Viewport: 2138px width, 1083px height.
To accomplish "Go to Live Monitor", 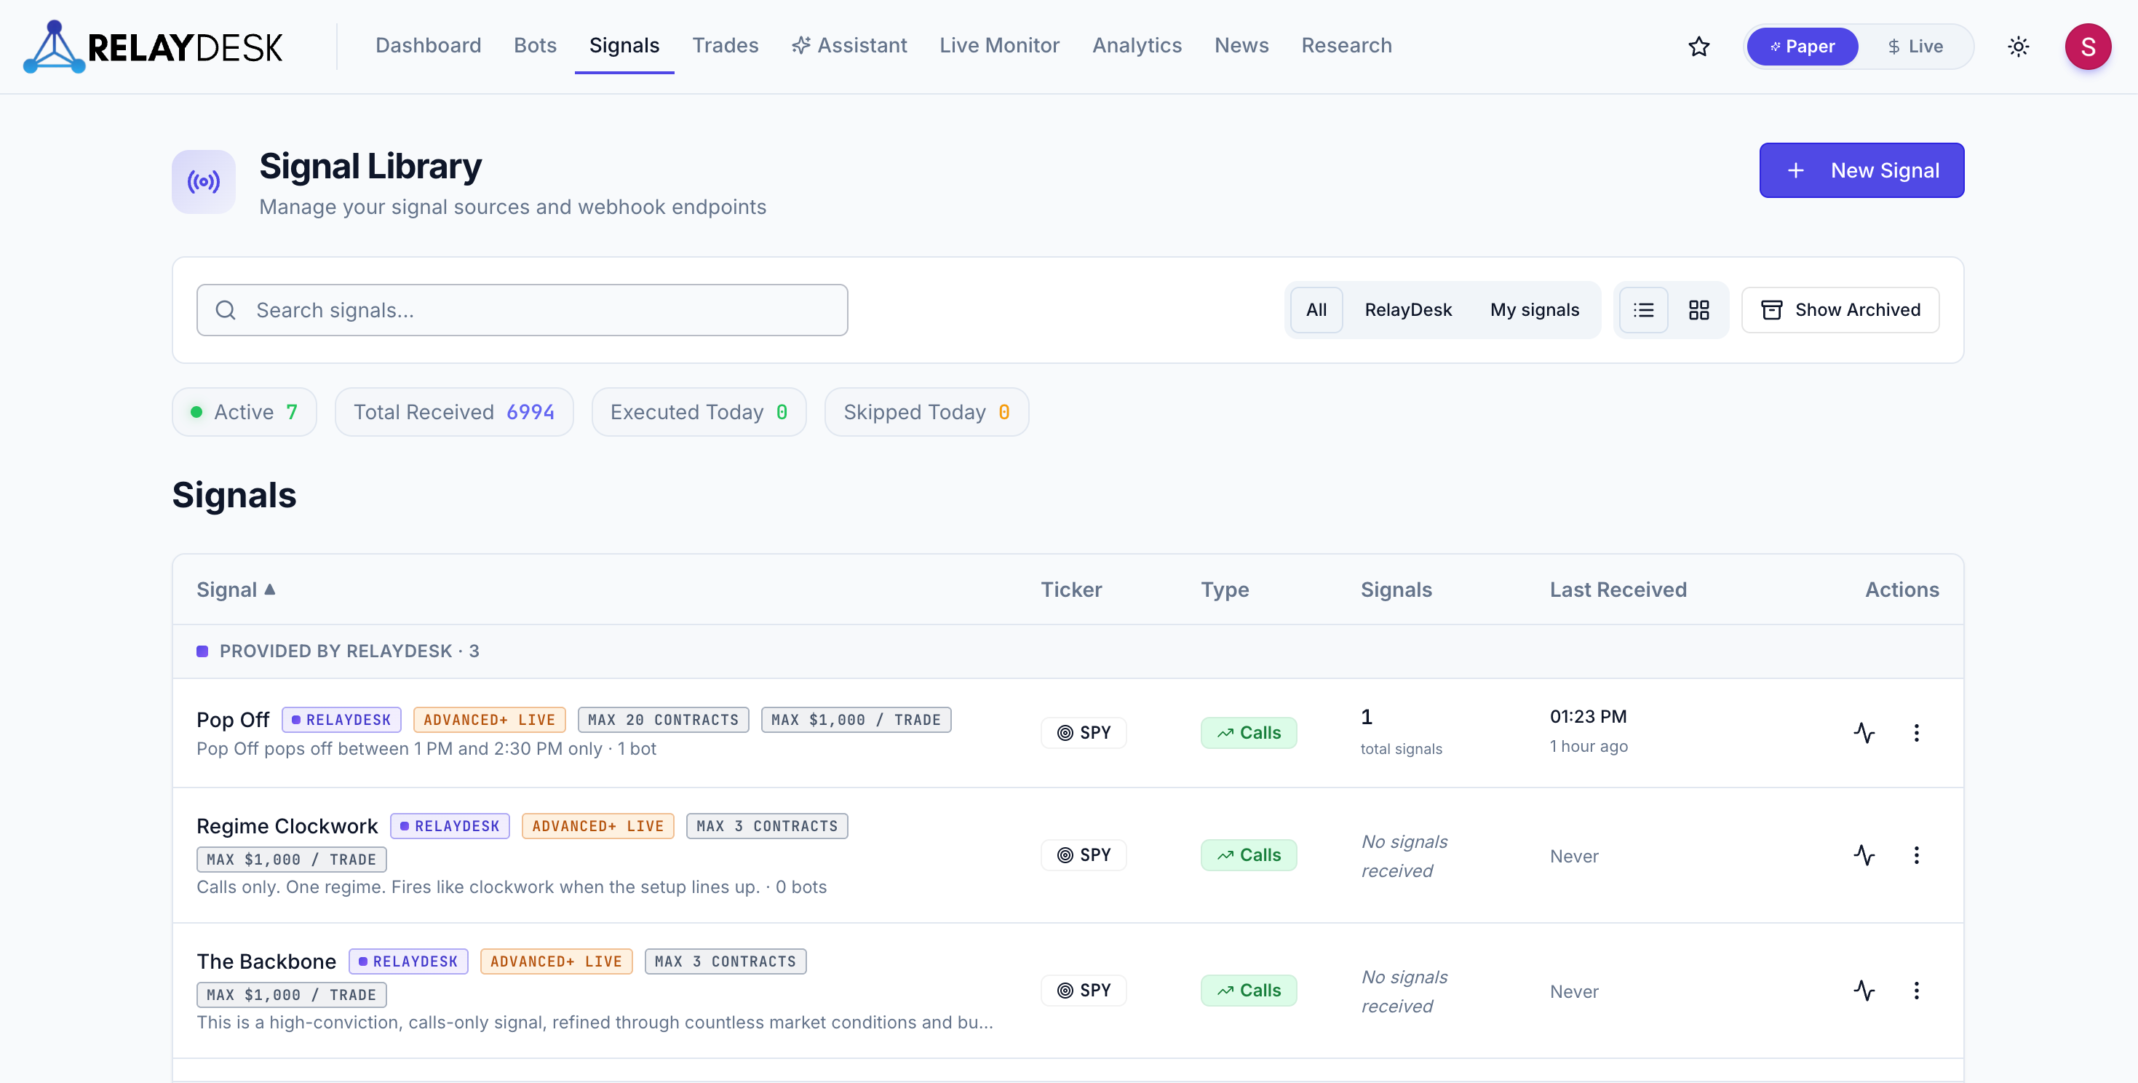I will (999, 46).
